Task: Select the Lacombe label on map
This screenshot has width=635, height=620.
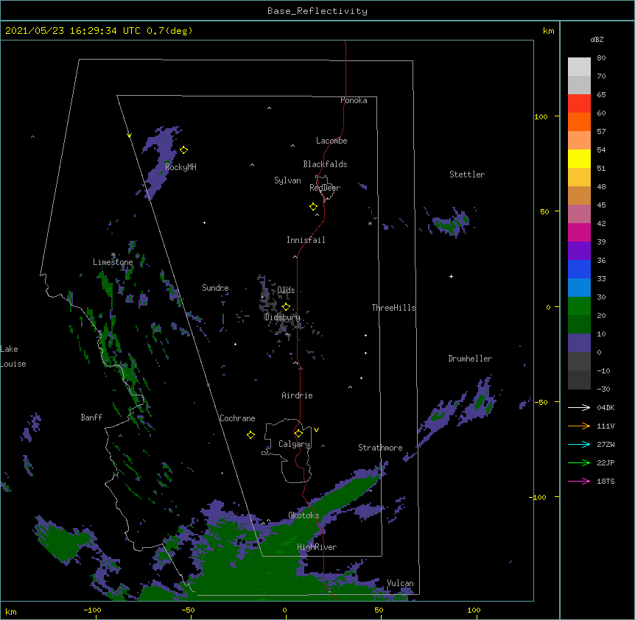Action: (x=331, y=141)
